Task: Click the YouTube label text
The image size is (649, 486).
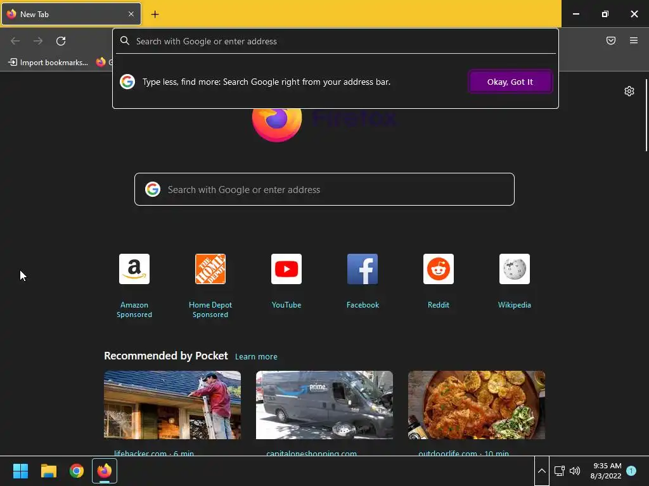Action: coord(286,305)
